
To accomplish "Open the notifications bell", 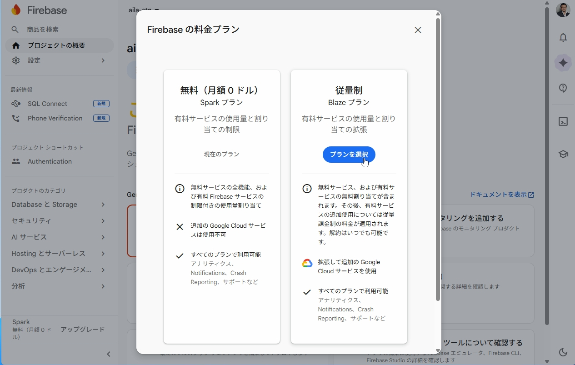I will 563,37.
